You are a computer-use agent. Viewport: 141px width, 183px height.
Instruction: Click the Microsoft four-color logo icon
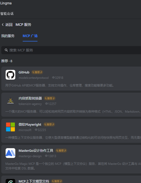pos(10,127)
